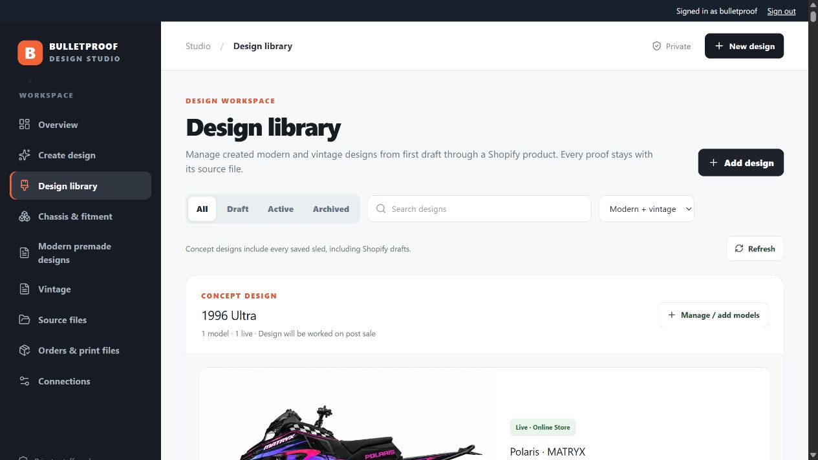Go to Chassis & fitment section
This screenshot has height=460, width=818.
coord(81,216)
